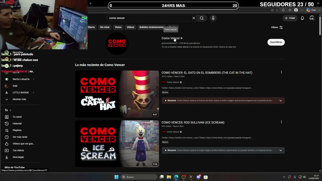The image size is (322, 181).
Task: Open options for the Rod Sullivan video
Action: tap(281, 122)
